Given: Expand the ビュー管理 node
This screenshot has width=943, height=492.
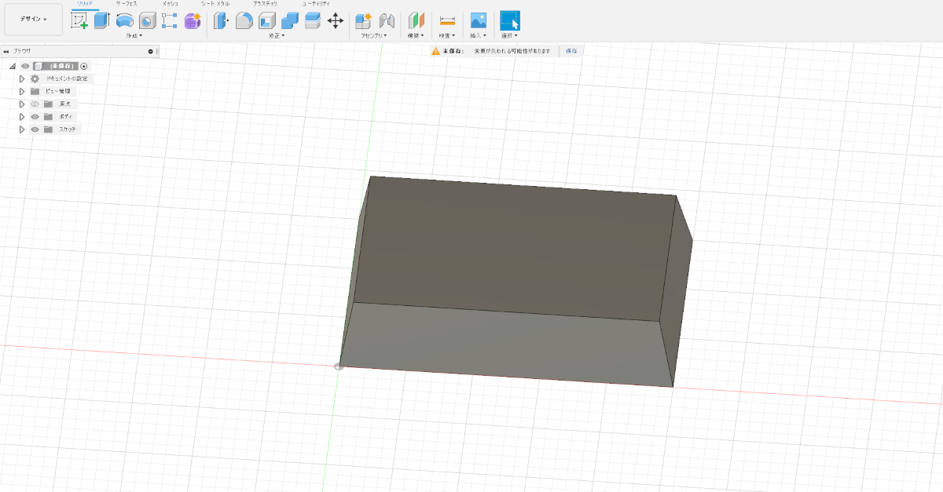Looking at the screenshot, I should coord(22,91).
